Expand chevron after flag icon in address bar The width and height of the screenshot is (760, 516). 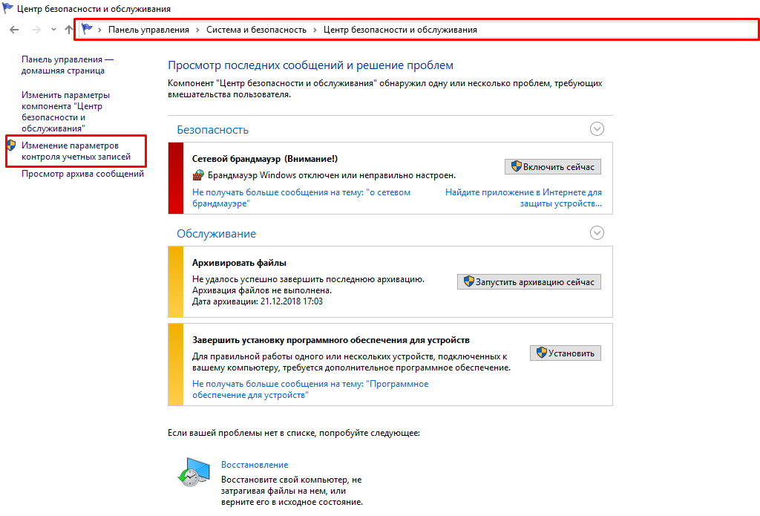click(x=99, y=30)
